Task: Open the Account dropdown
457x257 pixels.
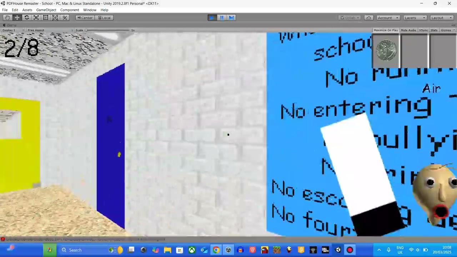Action: (388, 17)
